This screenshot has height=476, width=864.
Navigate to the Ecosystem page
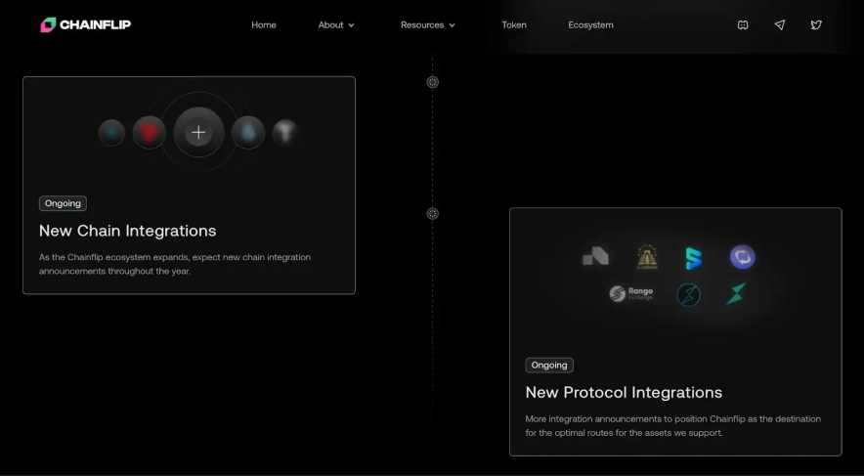[x=590, y=24]
